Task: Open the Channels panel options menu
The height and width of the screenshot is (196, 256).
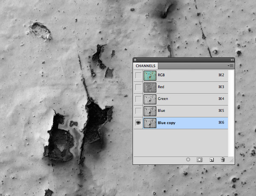Action: pos(230,66)
